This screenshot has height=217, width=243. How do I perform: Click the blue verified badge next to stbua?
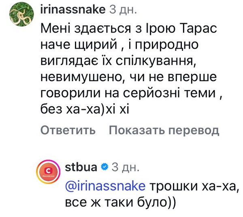[x=104, y=167]
